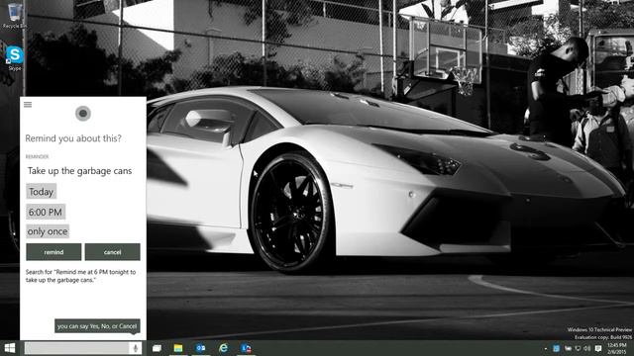Open the clock showing 12:45 PM
The width and height of the screenshot is (634, 356).
[x=617, y=348]
